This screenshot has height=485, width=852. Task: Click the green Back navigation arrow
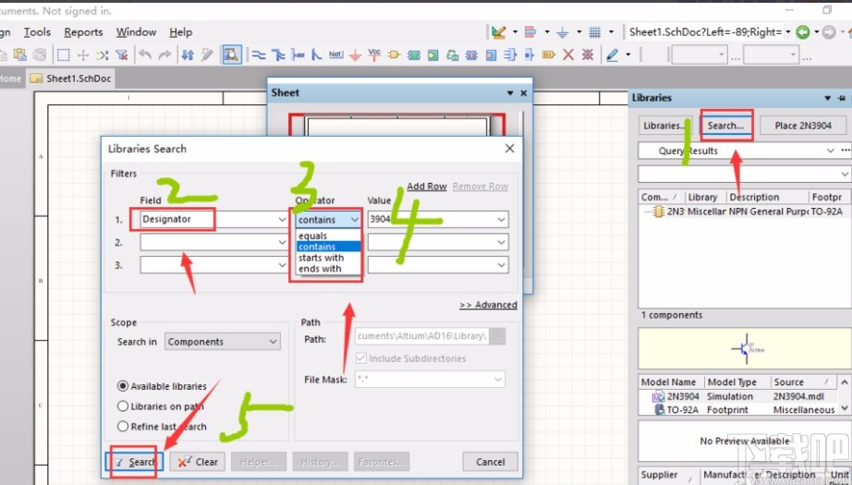coord(802,32)
